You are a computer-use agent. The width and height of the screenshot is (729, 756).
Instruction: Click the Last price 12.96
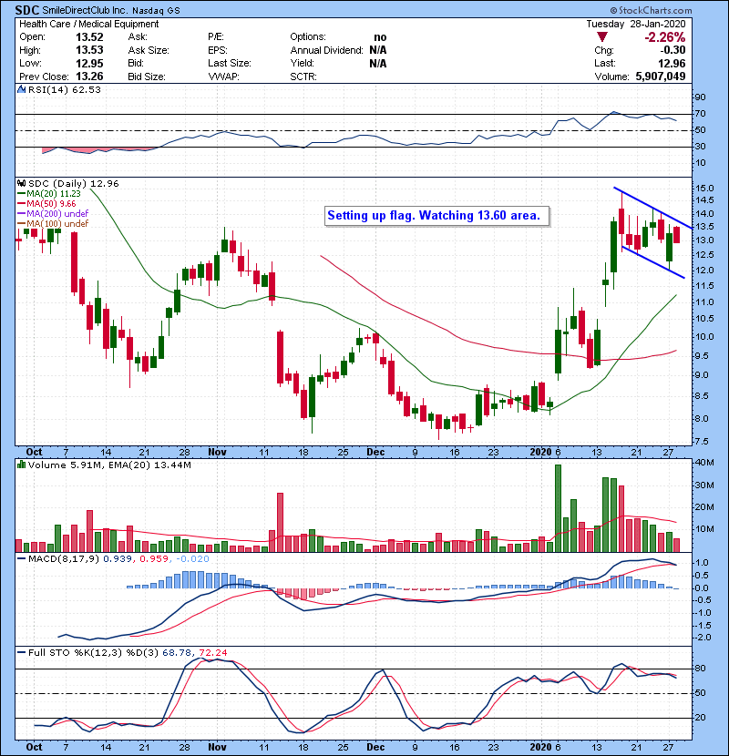click(672, 63)
